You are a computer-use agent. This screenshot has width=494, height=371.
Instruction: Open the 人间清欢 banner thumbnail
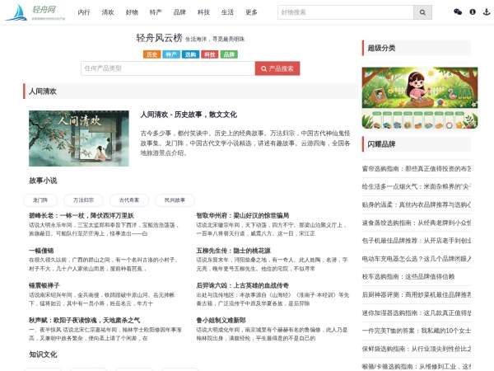(x=79, y=139)
